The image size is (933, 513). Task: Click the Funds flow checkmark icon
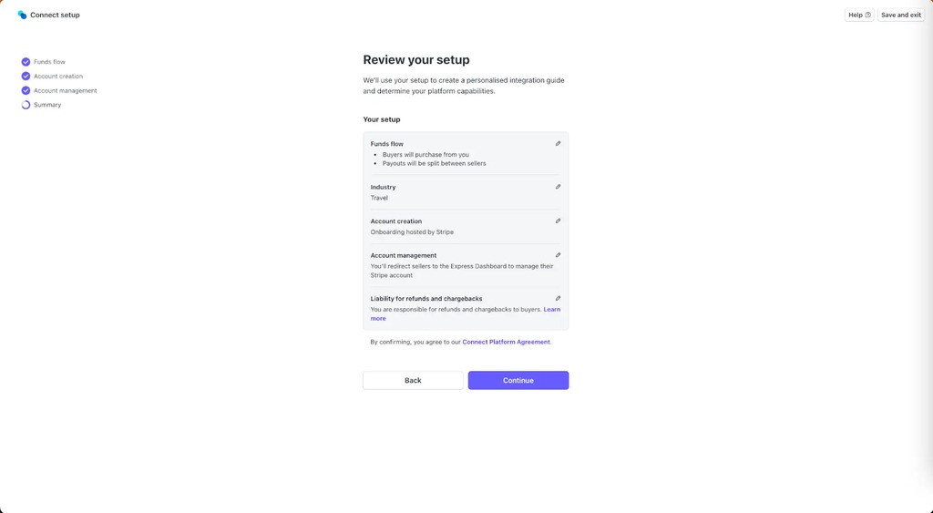click(26, 62)
